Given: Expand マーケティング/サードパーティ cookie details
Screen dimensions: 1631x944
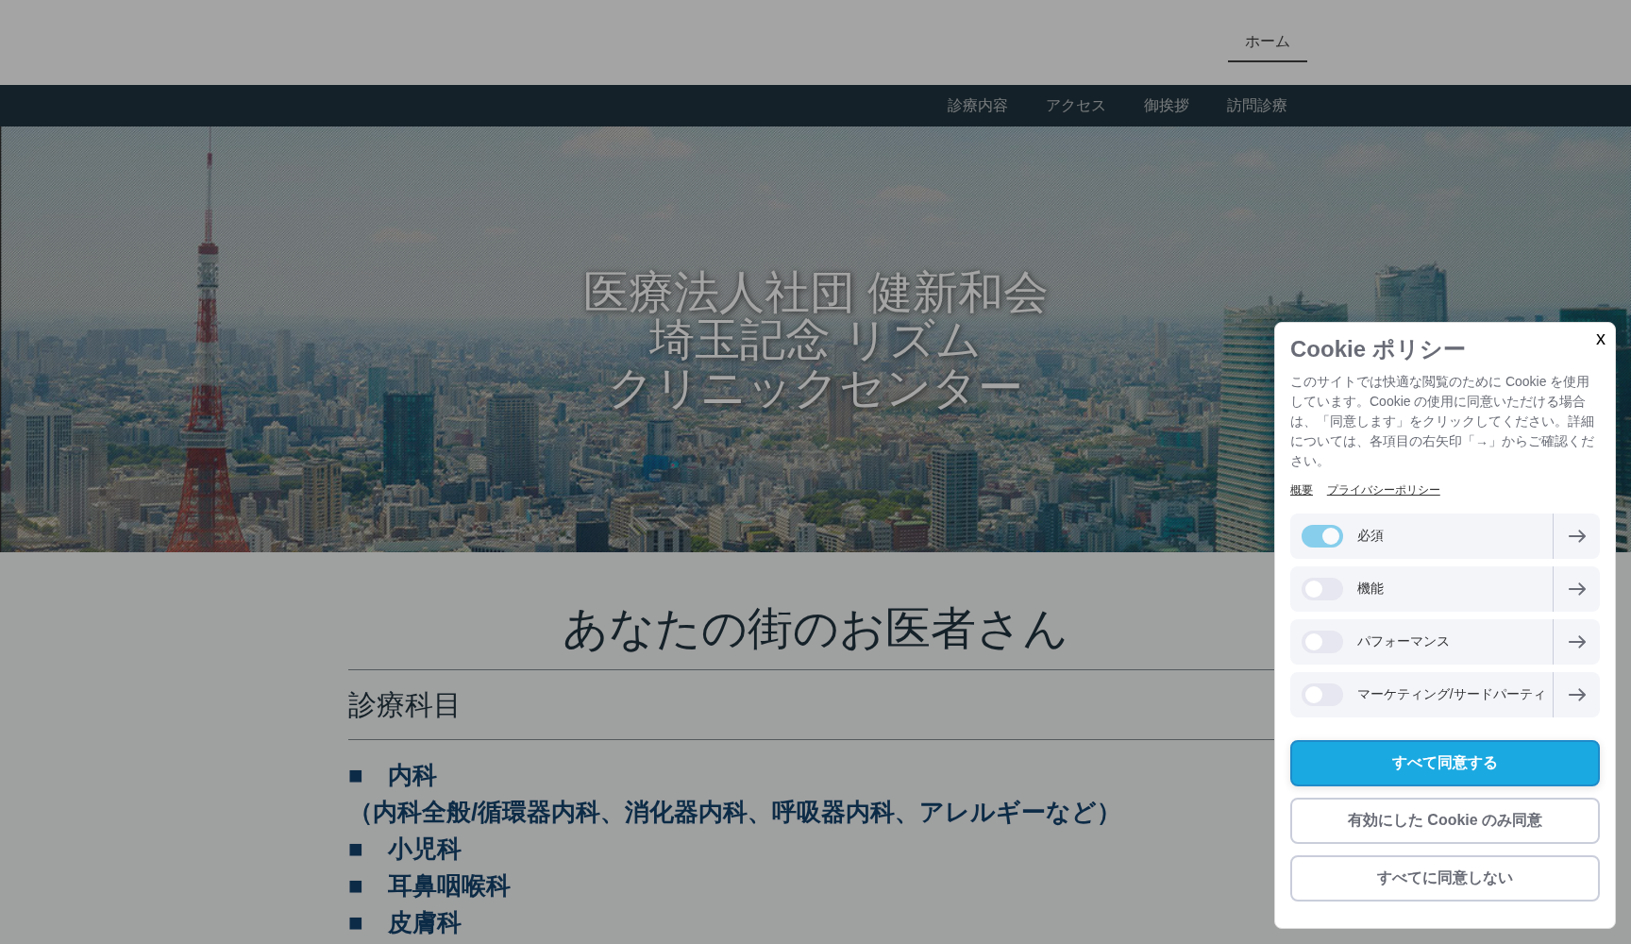Looking at the screenshot, I should coord(1576,695).
